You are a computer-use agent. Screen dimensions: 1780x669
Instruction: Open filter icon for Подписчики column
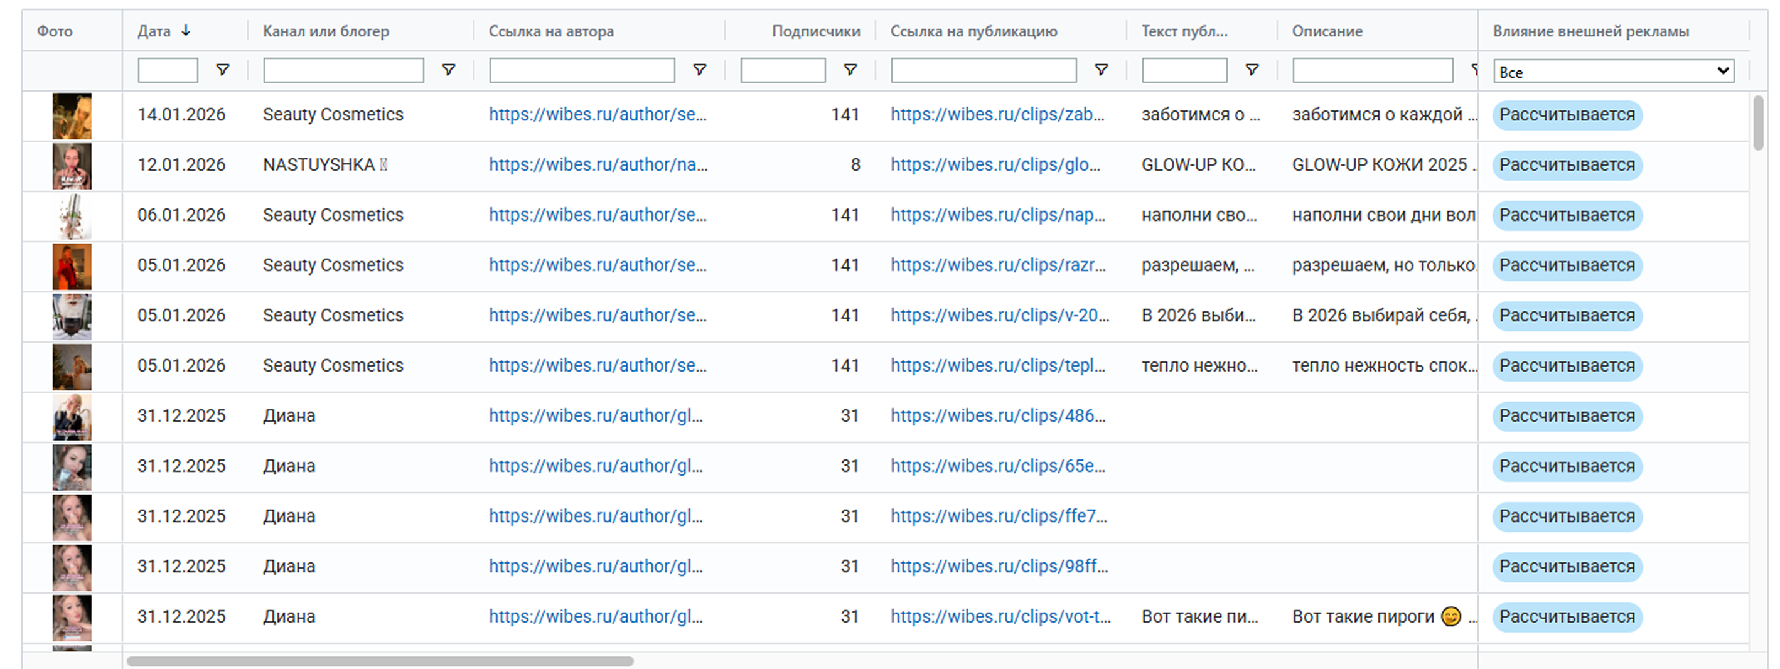(x=850, y=70)
